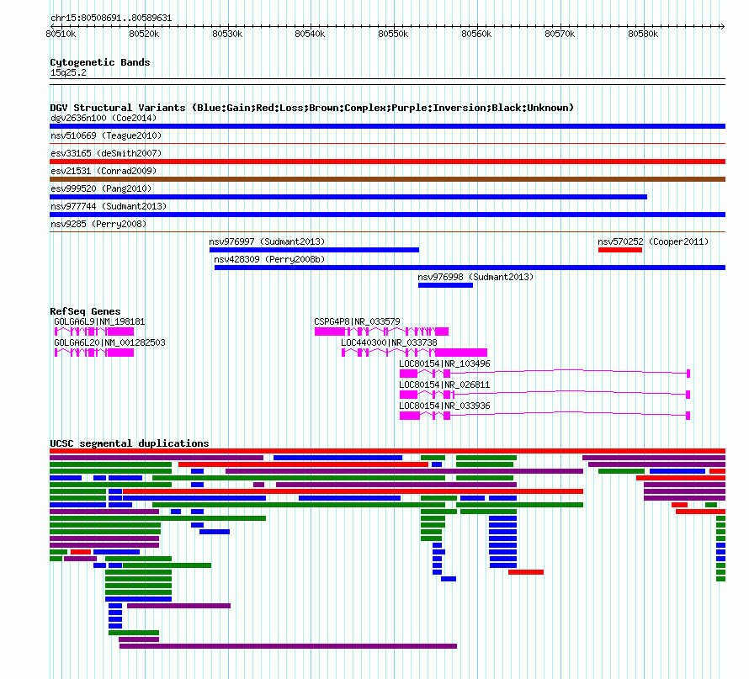The width and height of the screenshot is (749, 679).
Task: Open the LOC80154|NR_026811 transcript
Action: click(545, 395)
